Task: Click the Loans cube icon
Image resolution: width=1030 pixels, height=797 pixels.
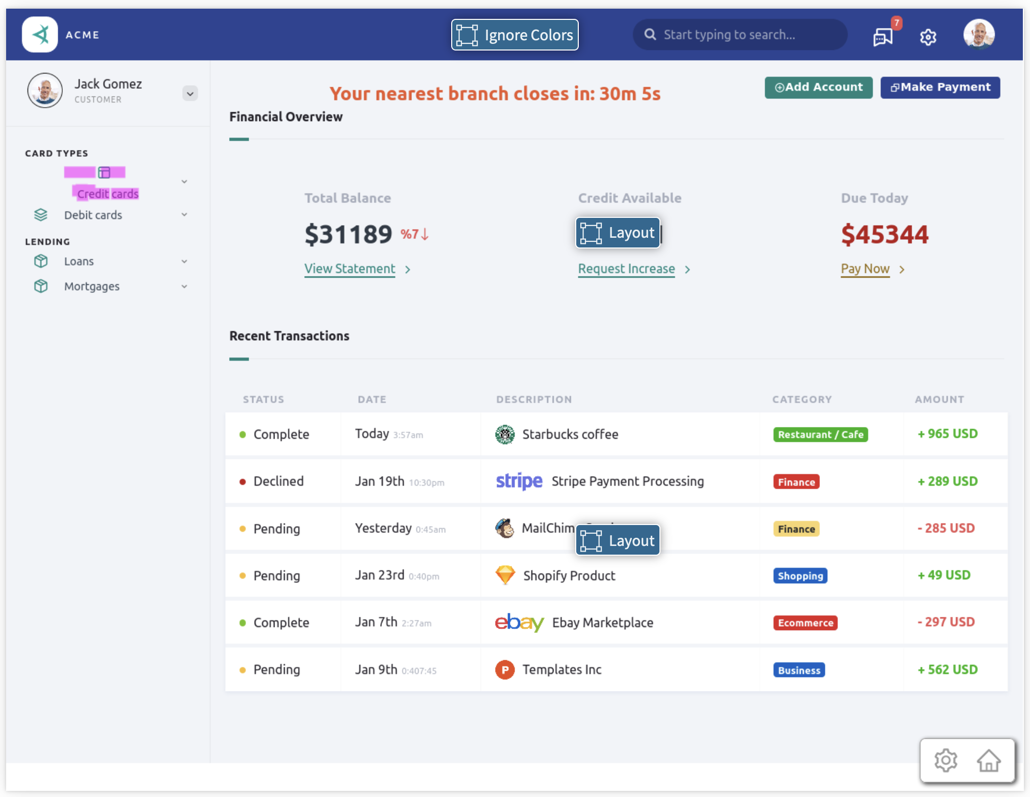Action: pyautogui.click(x=41, y=261)
